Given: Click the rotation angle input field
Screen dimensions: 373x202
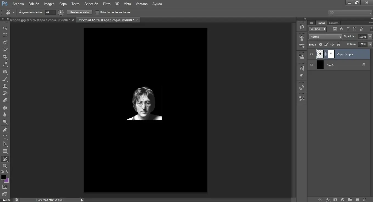Looking at the screenshot, I should pyautogui.click(x=50, y=12).
